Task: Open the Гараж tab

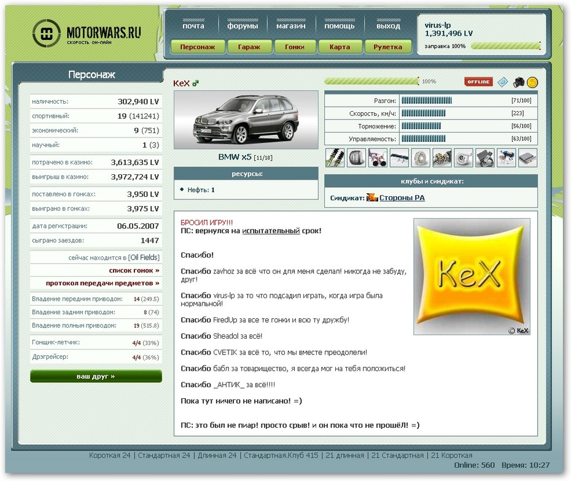Action: (x=249, y=47)
